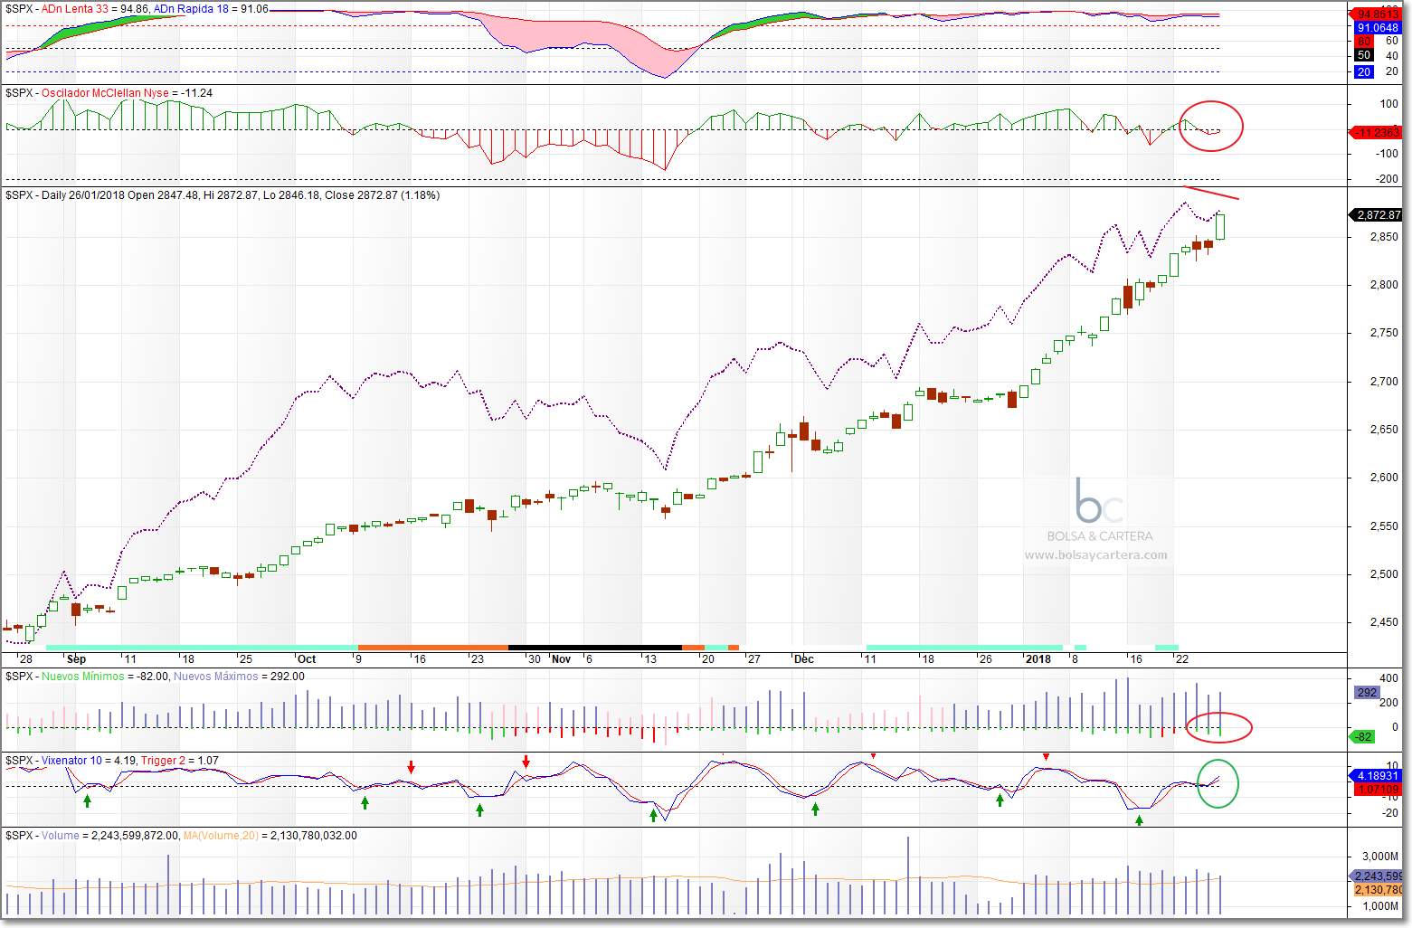This screenshot has height=928, width=1412.
Task: Click the purple 292 new highs tag
Action: tap(1367, 693)
